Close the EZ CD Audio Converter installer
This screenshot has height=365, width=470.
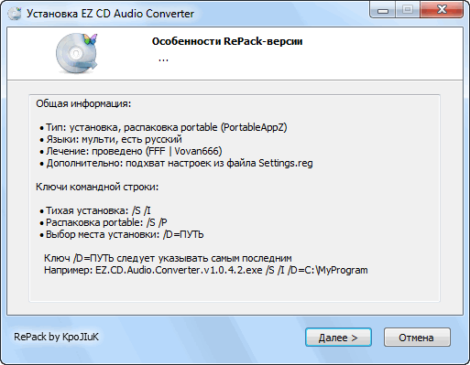442,10
